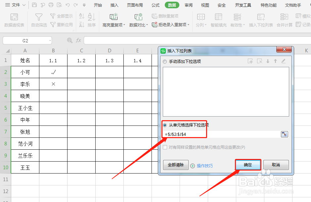Image resolution: width=311 pixels, height=202 pixels.
Task: Switch to the 公式 ribbon tab
Action: [155, 5]
